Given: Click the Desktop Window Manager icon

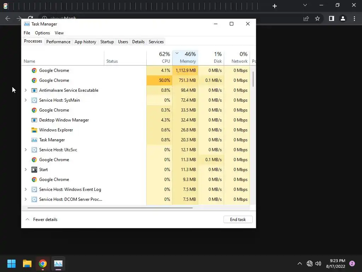Looking at the screenshot, I should (x=34, y=120).
